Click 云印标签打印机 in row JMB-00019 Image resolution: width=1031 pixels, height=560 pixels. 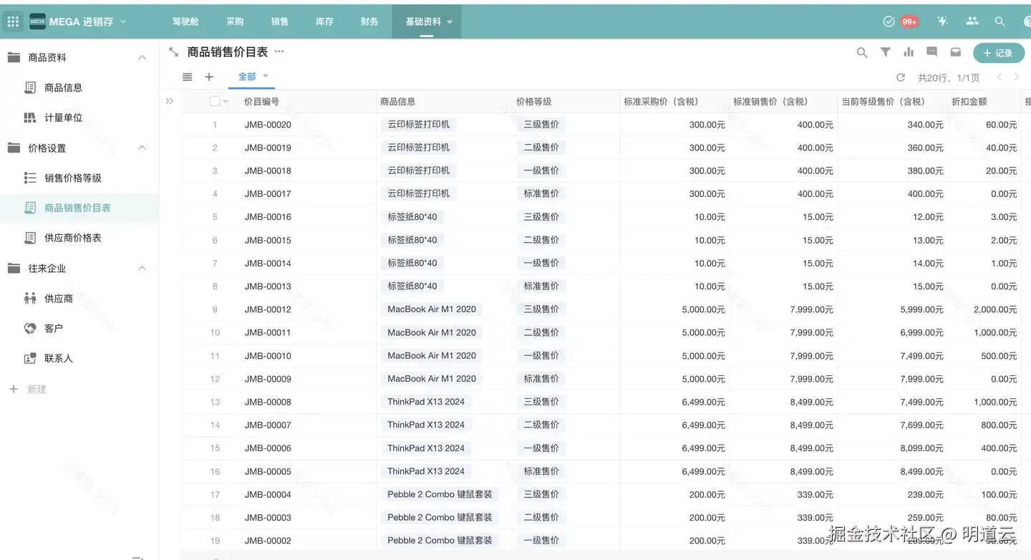(x=419, y=148)
